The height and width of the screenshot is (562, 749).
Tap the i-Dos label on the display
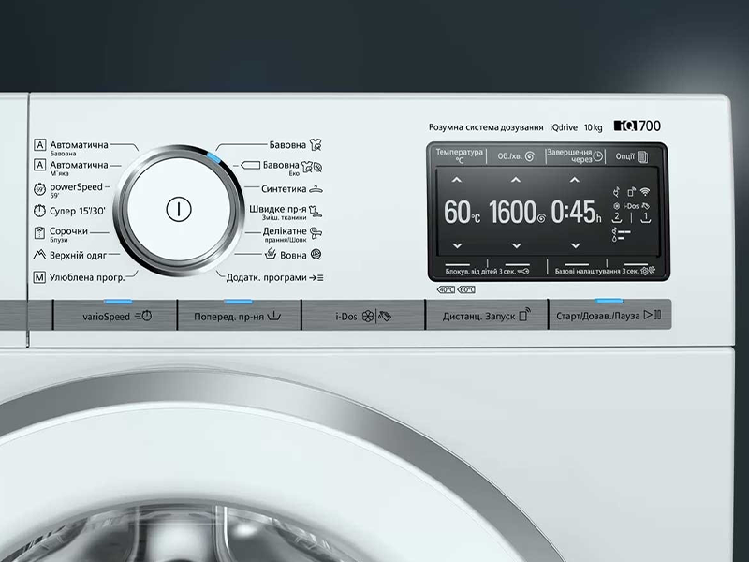click(x=630, y=206)
